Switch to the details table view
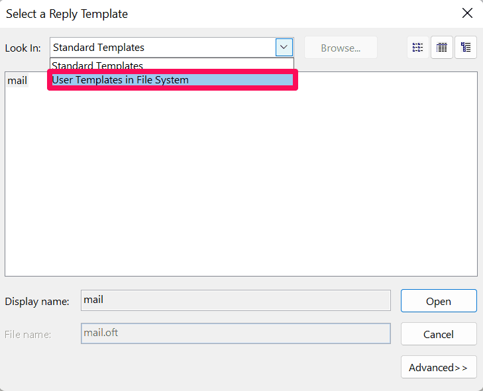 click(x=442, y=48)
